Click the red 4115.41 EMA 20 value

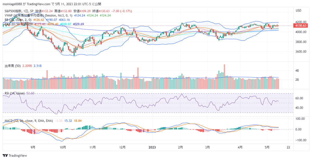pos(40,24)
